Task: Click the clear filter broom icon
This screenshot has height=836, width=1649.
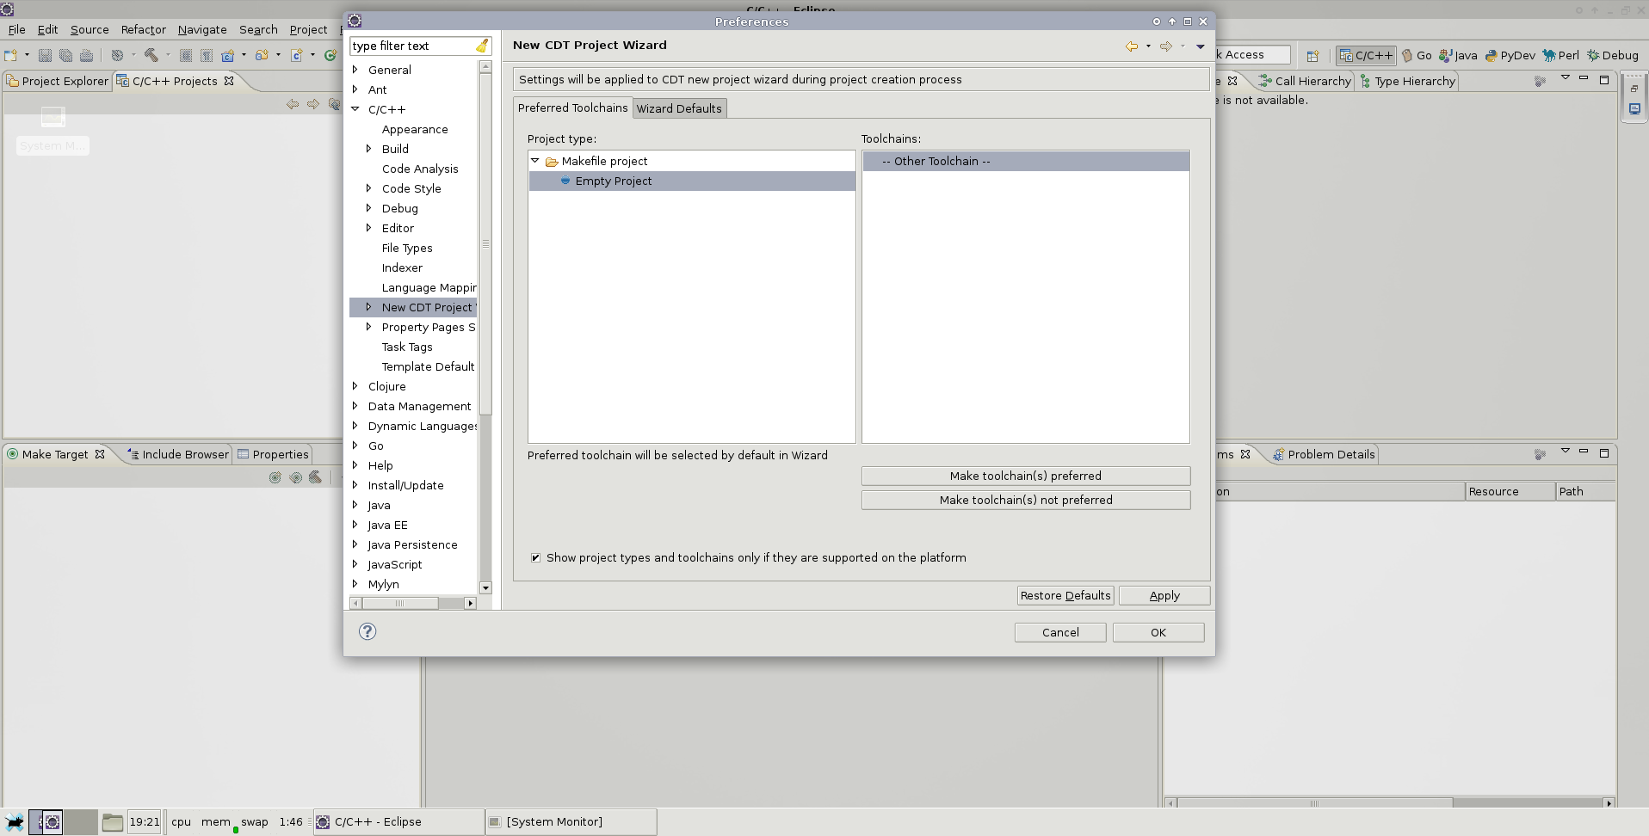Action: pyautogui.click(x=482, y=46)
